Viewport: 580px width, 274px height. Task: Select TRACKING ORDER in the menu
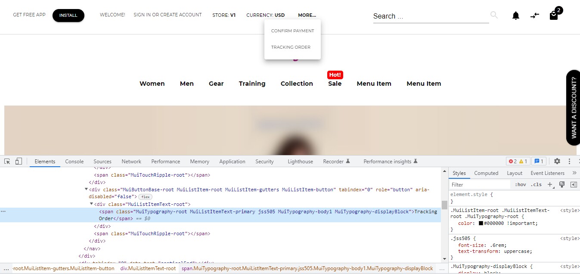(x=291, y=47)
